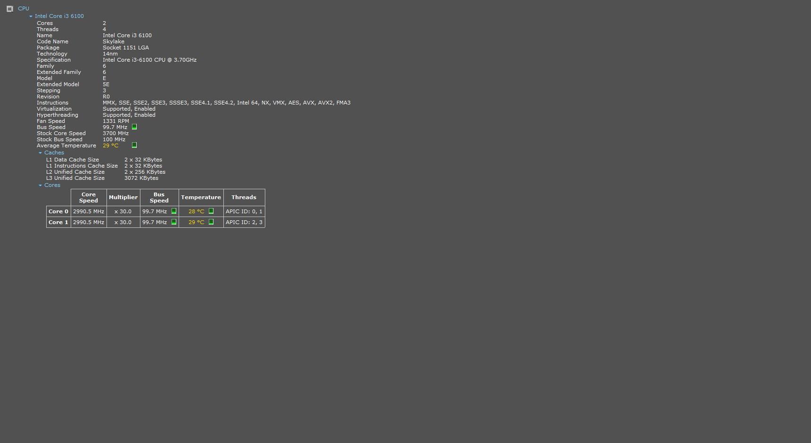Click the Caches heading label
This screenshot has height=443, width=811.
[54, 153]
